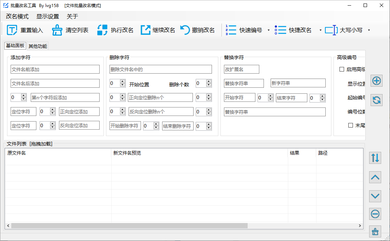Click the minus circle remove icon
The image size is (390, 241).
375,214
